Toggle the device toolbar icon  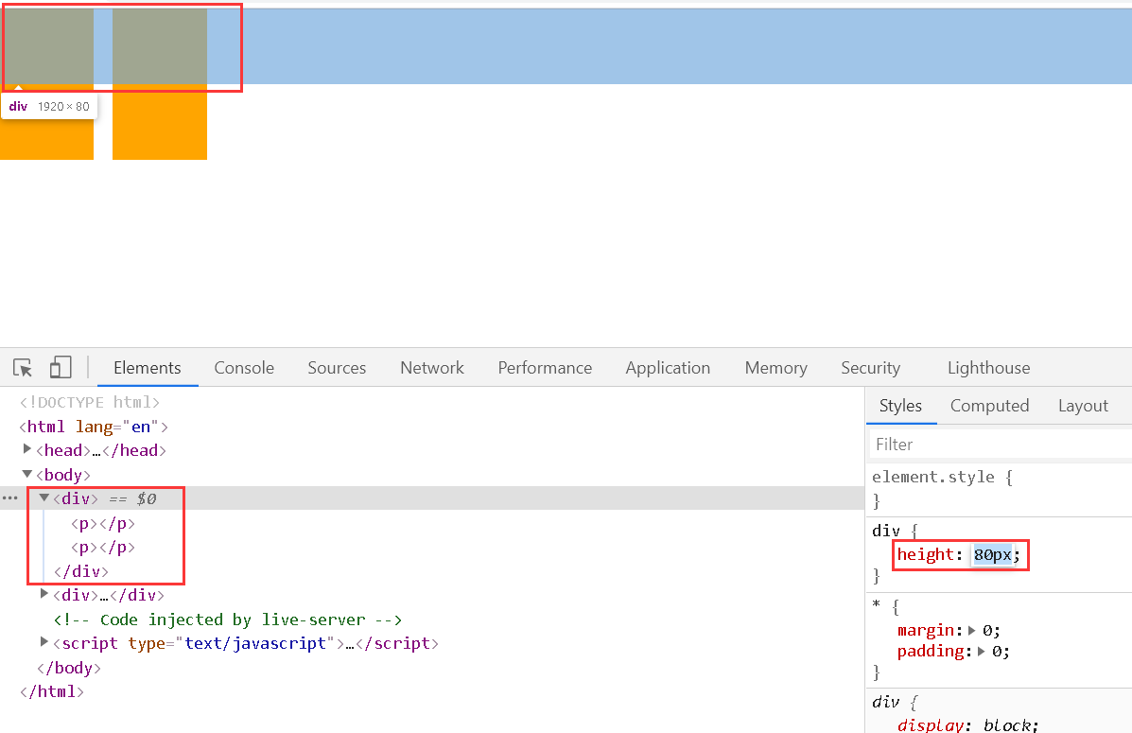[x=61, y=368]
